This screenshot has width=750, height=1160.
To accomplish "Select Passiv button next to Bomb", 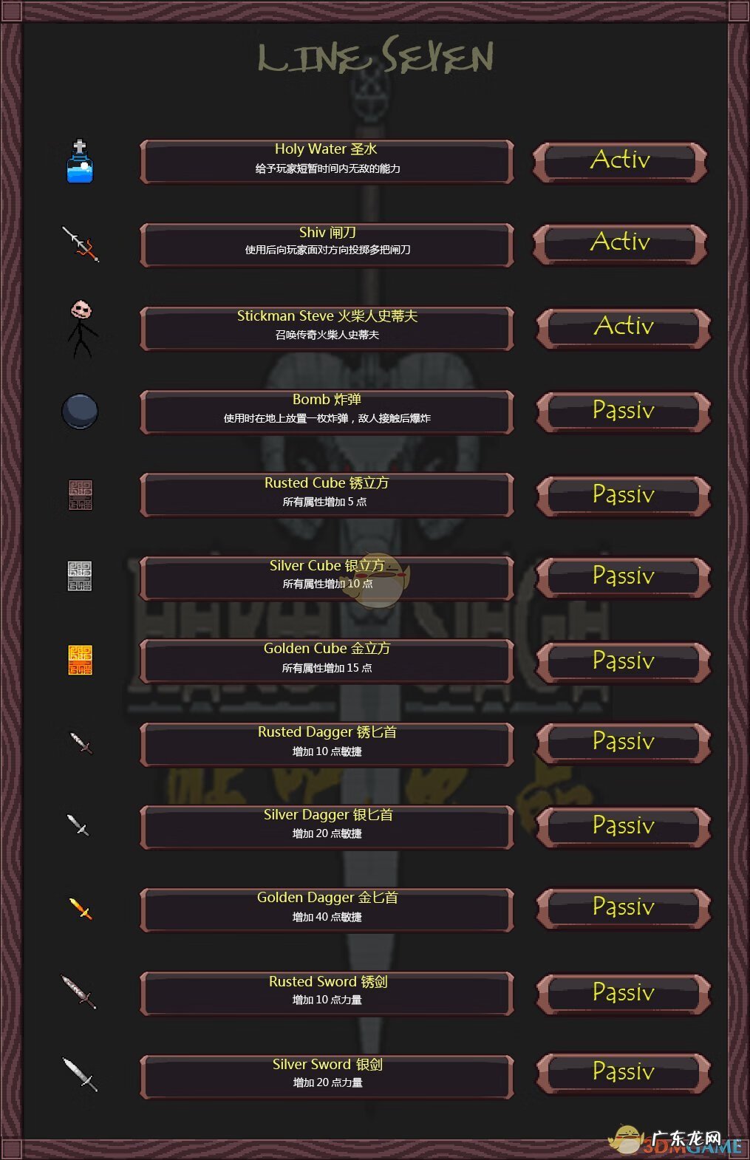I will tap(623, 412).
